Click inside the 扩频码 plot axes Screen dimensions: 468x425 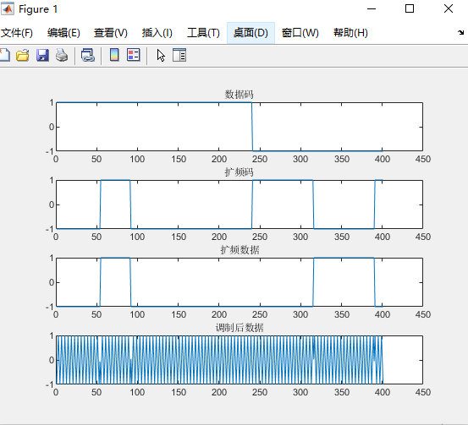240,204
